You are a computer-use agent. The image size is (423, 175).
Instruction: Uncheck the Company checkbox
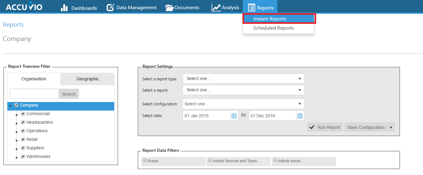point(16,105)
